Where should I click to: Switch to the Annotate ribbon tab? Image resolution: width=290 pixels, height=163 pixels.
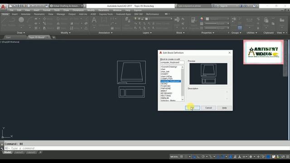tap(26, 14)
